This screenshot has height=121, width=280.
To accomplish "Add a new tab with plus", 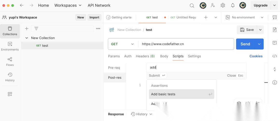I will click(206, 17).
